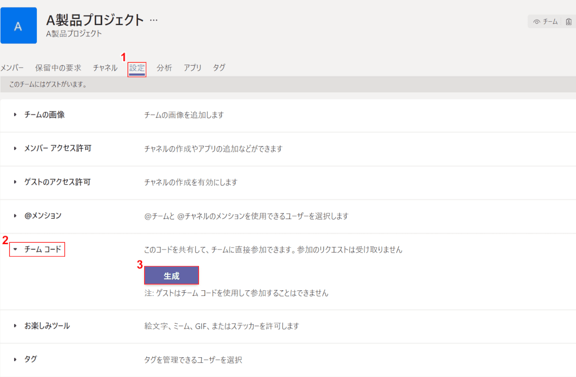Click the チームの画像 heading
576x377 pixels.
point(45,115)
